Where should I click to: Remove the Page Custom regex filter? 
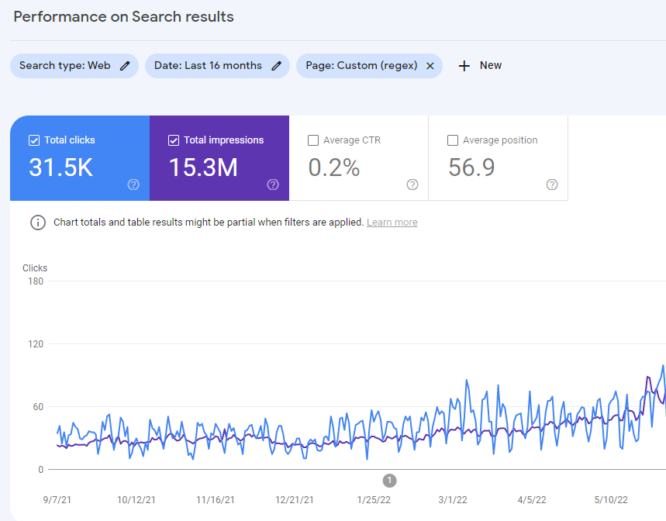(x=430, y=66)
